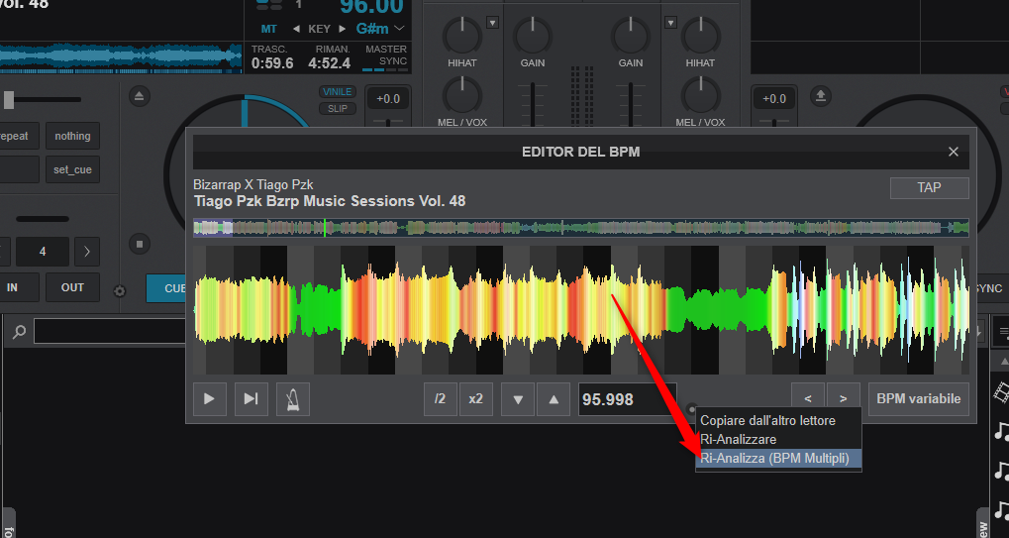Click the right HIHAT knob
Image resolution: width=1009 pixels, height=538 pixels.
[x=701, y=36]
